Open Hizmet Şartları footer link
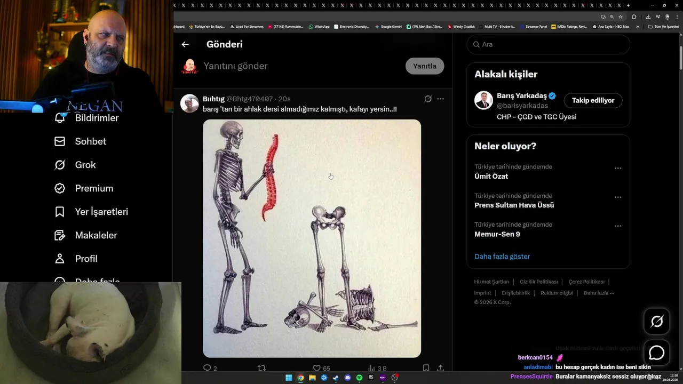This screenshot has height=384, width=683. pyautogui.click(x=491, y=282)
